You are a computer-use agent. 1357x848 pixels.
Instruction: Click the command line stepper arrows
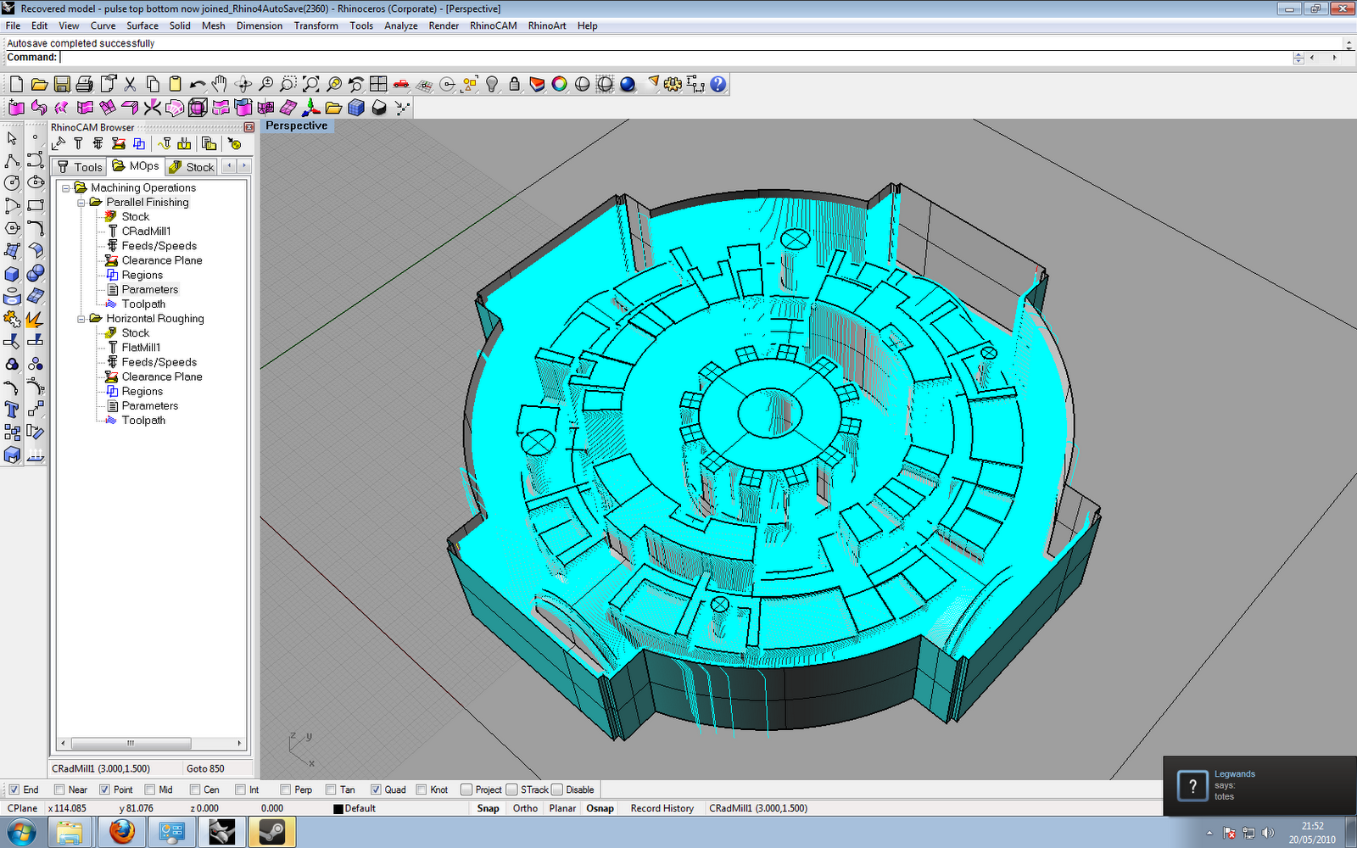[1298, 58]
